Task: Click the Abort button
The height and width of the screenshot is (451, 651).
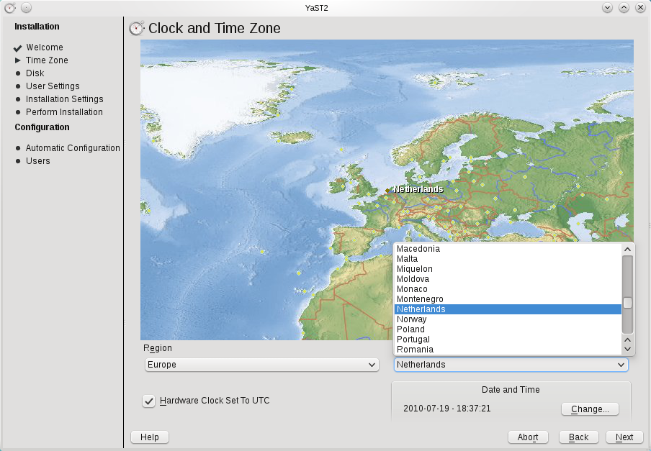Action: coord(528,437)
